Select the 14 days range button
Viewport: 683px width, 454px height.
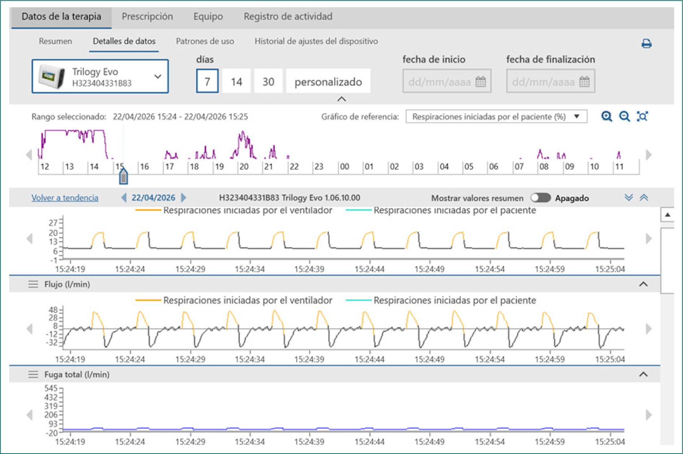pyautogui.click(x=236, y=81)
